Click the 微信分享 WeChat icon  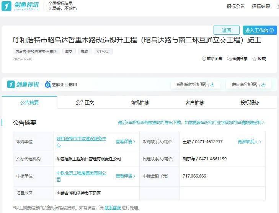(x=229, y=59)
